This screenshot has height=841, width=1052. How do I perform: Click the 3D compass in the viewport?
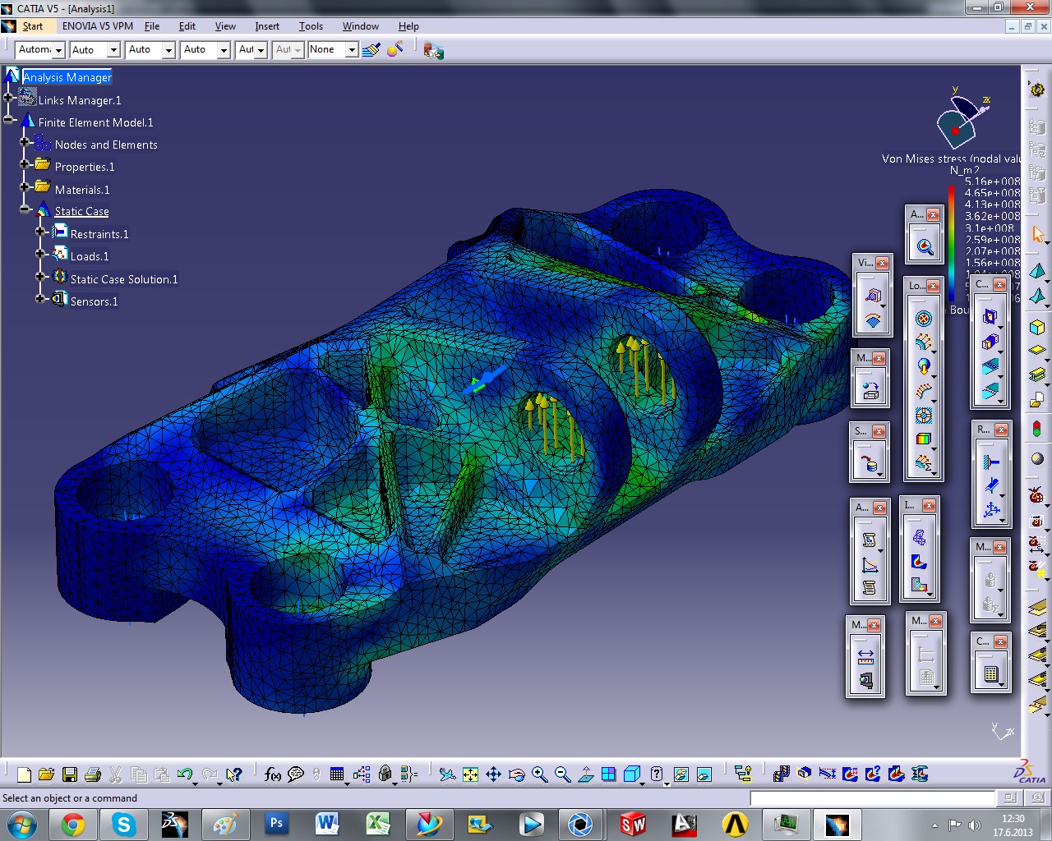point(963,122)
